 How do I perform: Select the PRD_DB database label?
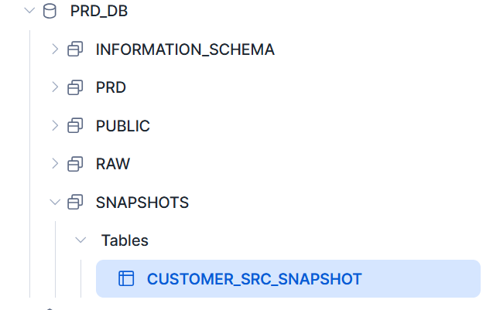tap(99, 12)
